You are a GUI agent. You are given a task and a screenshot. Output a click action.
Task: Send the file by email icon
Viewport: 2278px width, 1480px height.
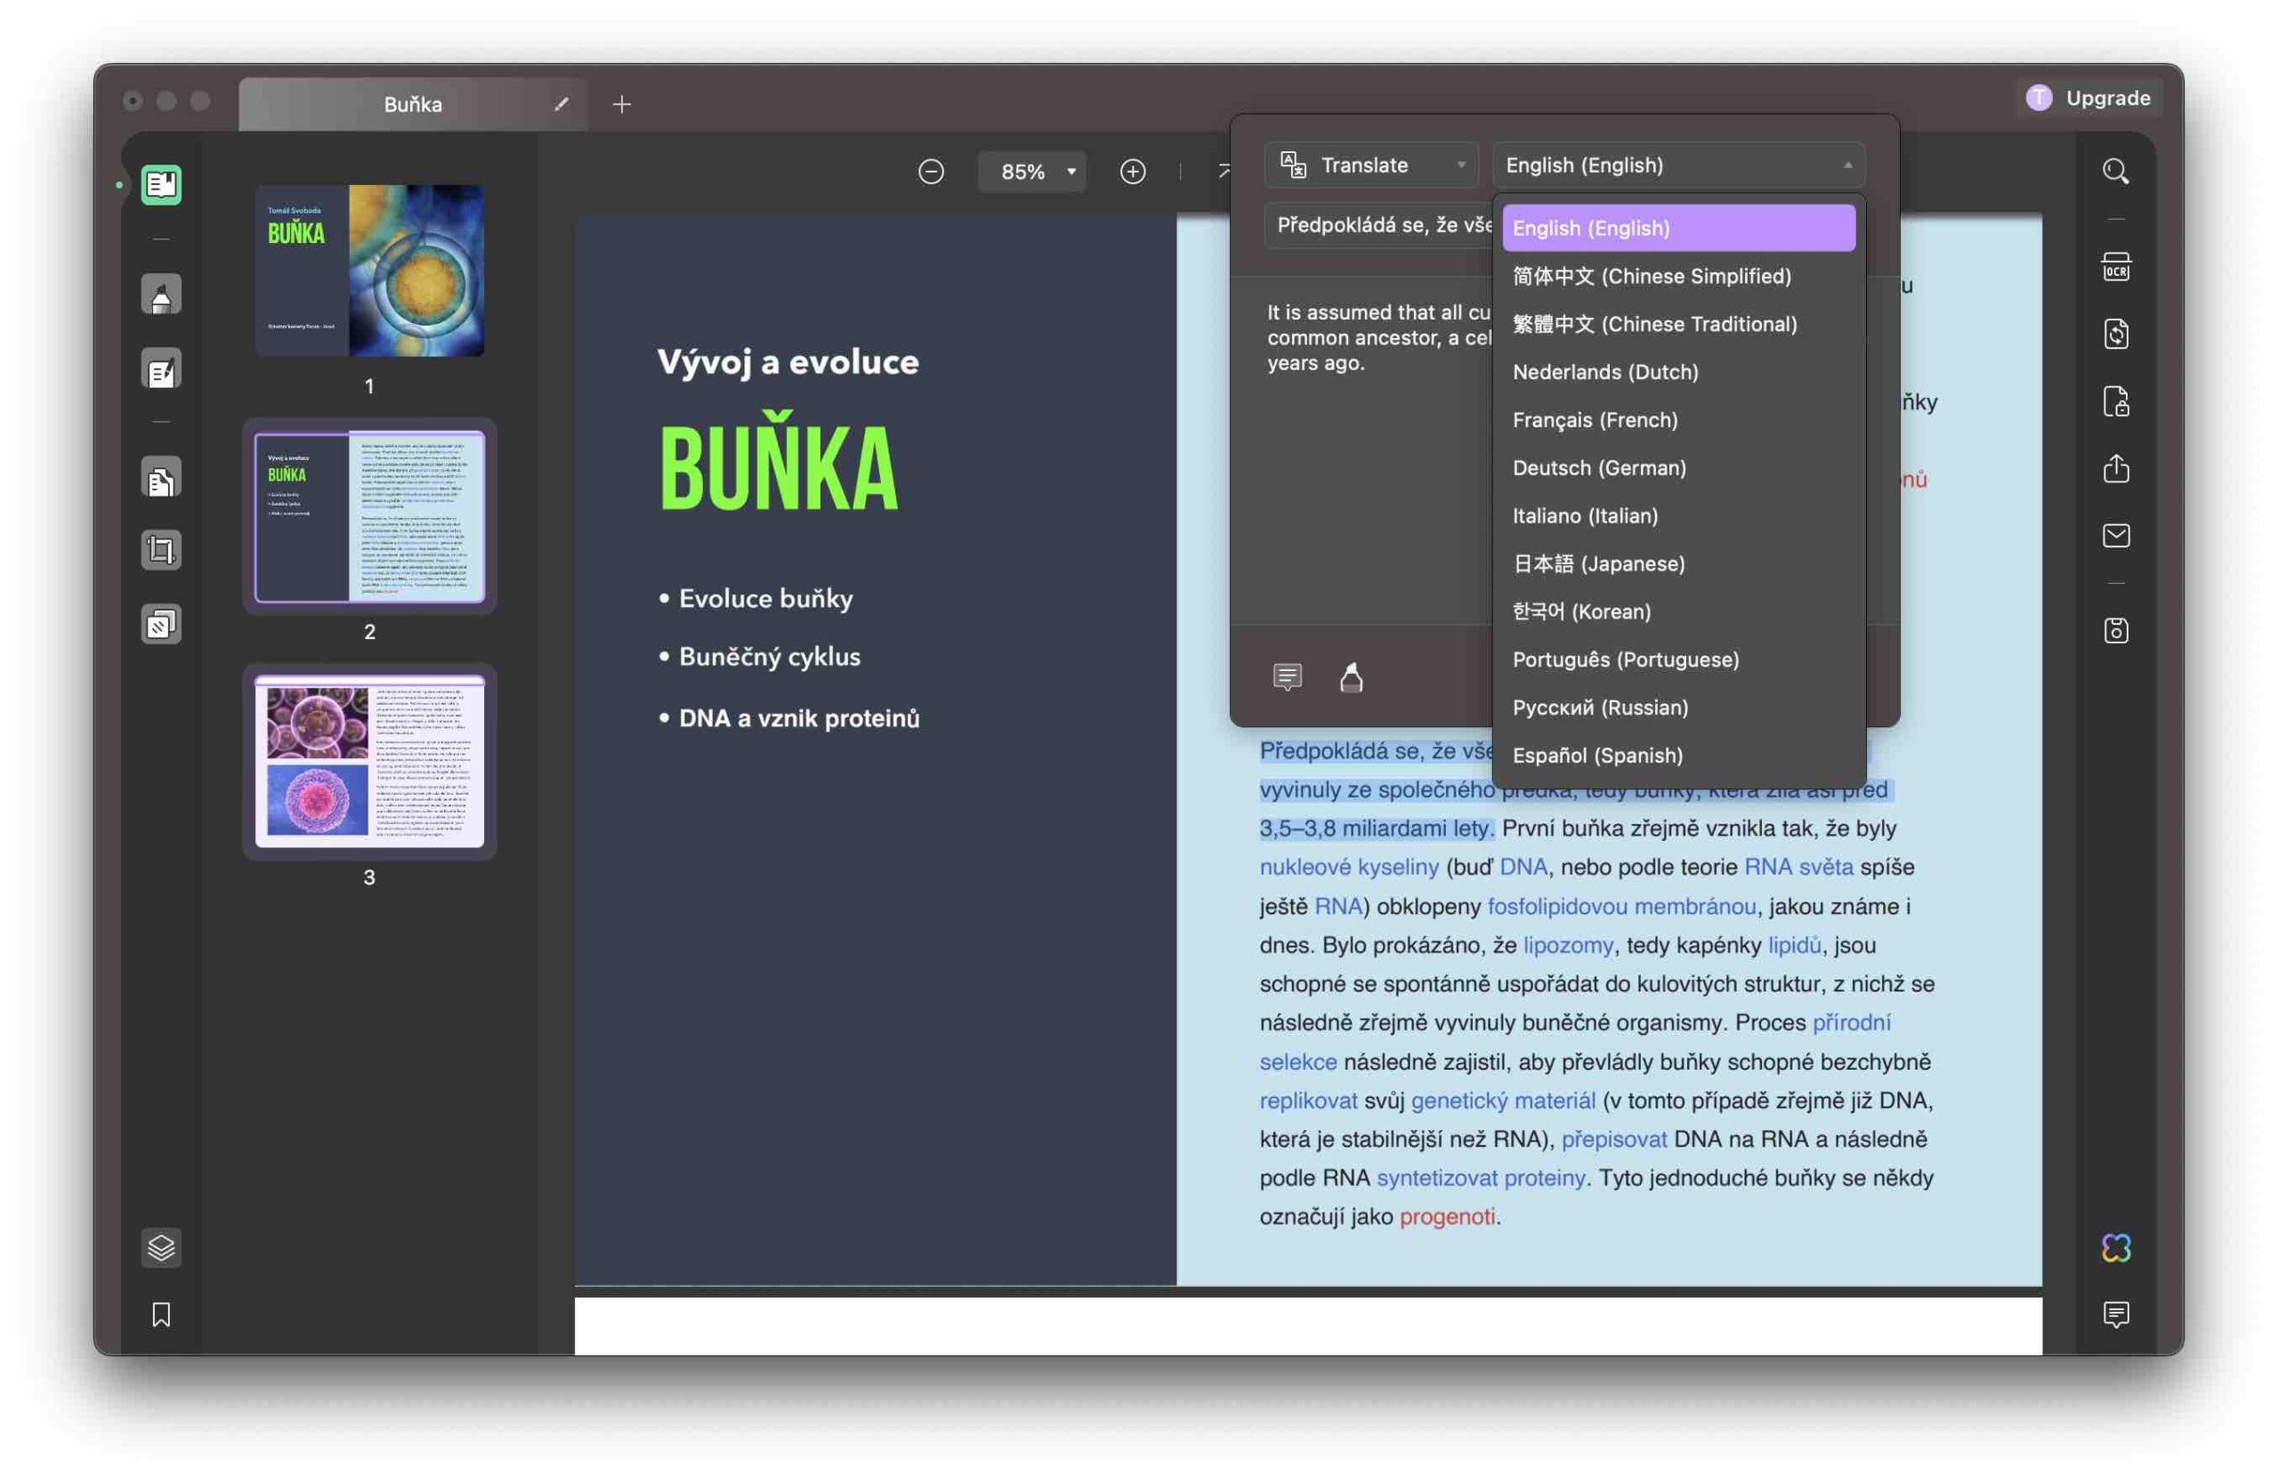[x=2115, y=535]
